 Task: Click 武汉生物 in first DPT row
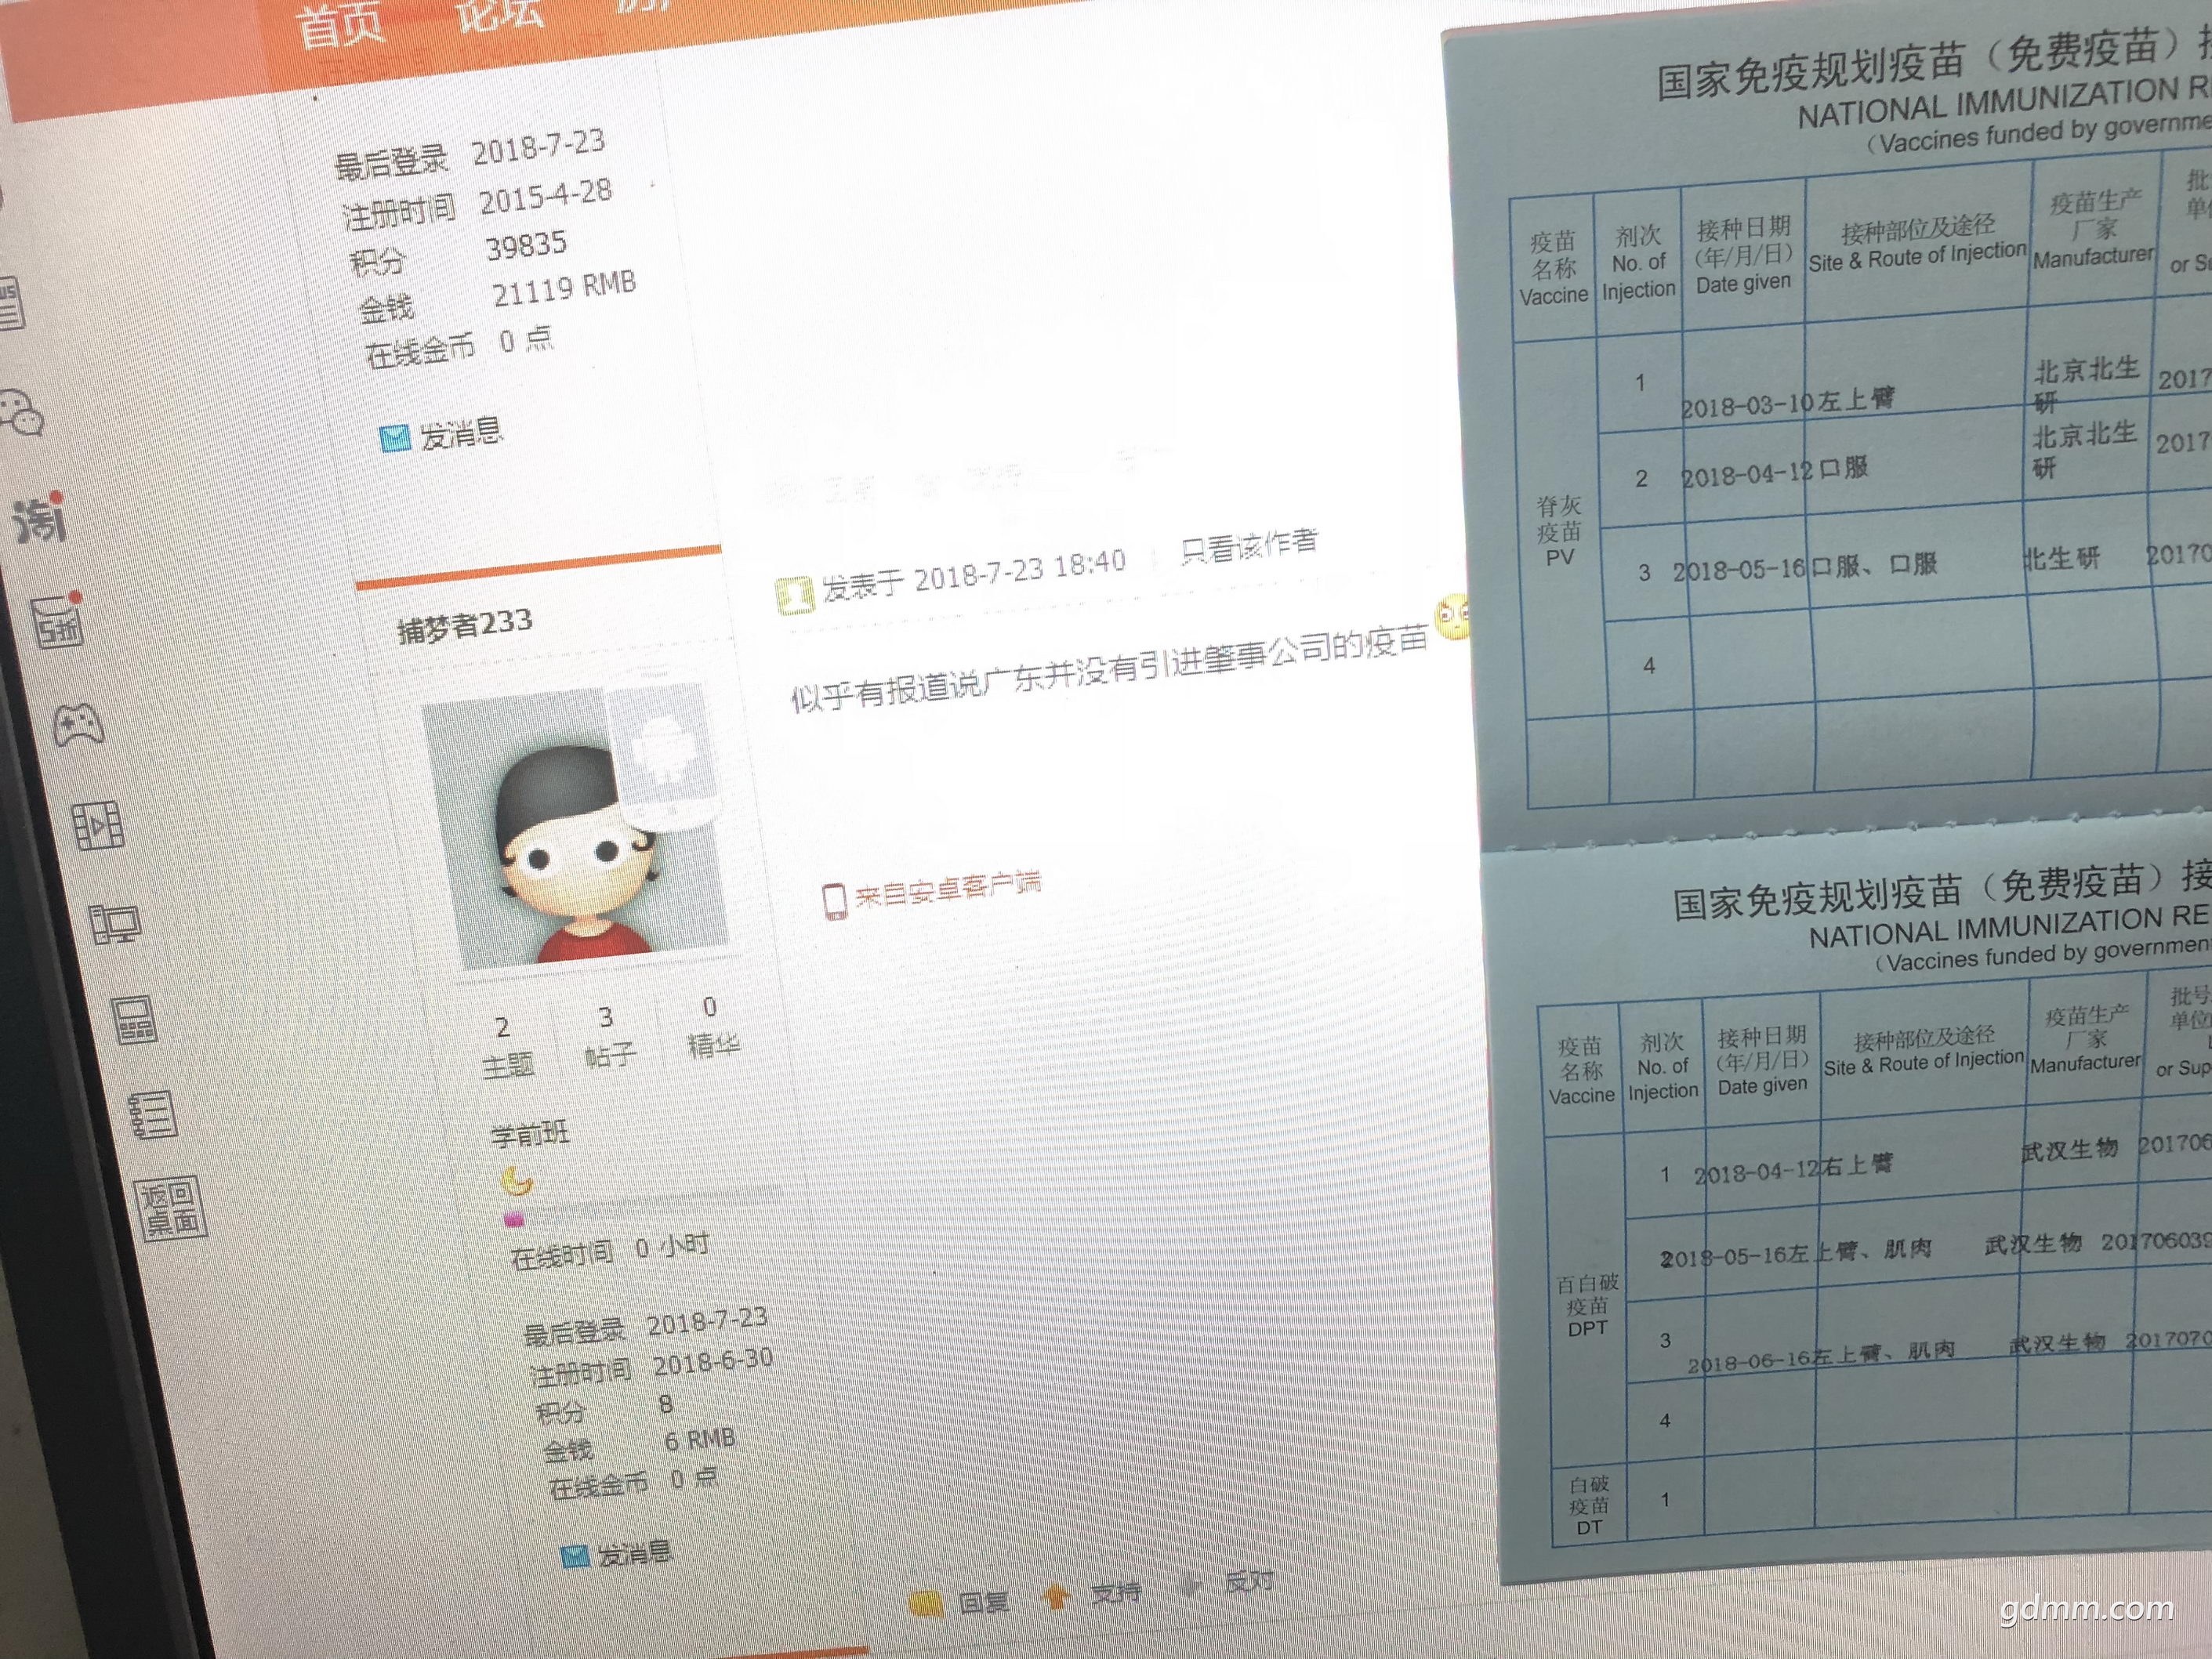click(2070, 1151)
